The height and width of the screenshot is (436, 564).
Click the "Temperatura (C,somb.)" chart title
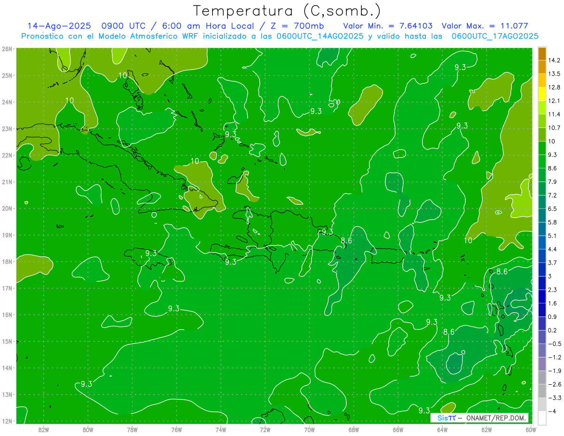pos(287,11)
